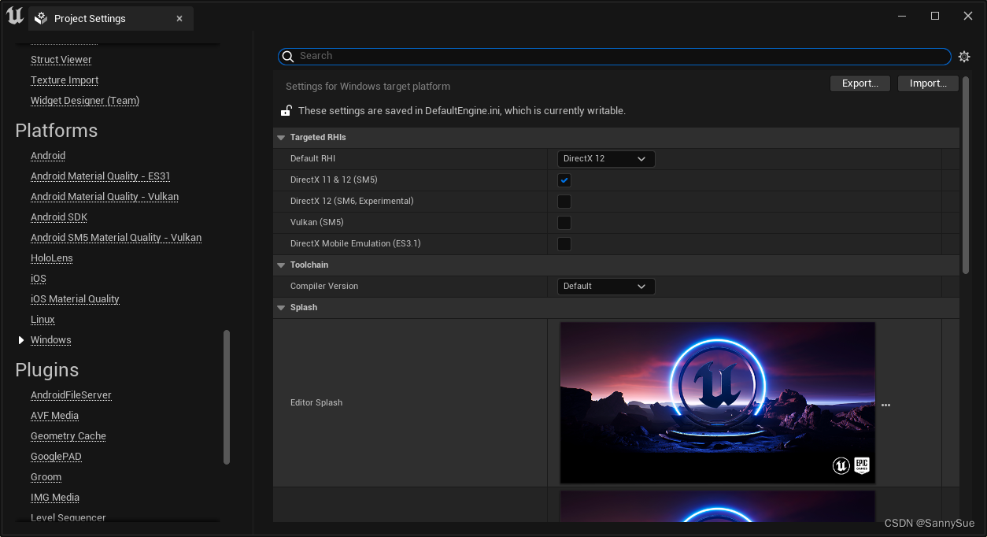This screenshot has width=987, height=537.
Task: Collapse the Targeted RHIs section
Action: click(281, 138)
